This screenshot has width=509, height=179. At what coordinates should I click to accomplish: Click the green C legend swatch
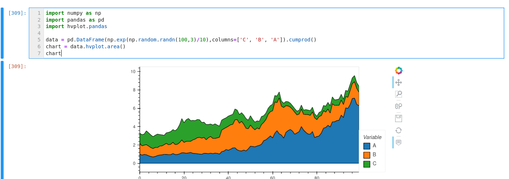367,164
